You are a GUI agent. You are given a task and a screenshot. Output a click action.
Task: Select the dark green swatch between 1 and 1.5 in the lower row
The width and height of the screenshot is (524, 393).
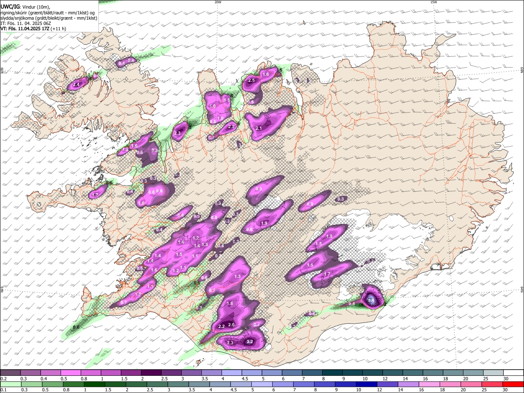pos(95,384)
